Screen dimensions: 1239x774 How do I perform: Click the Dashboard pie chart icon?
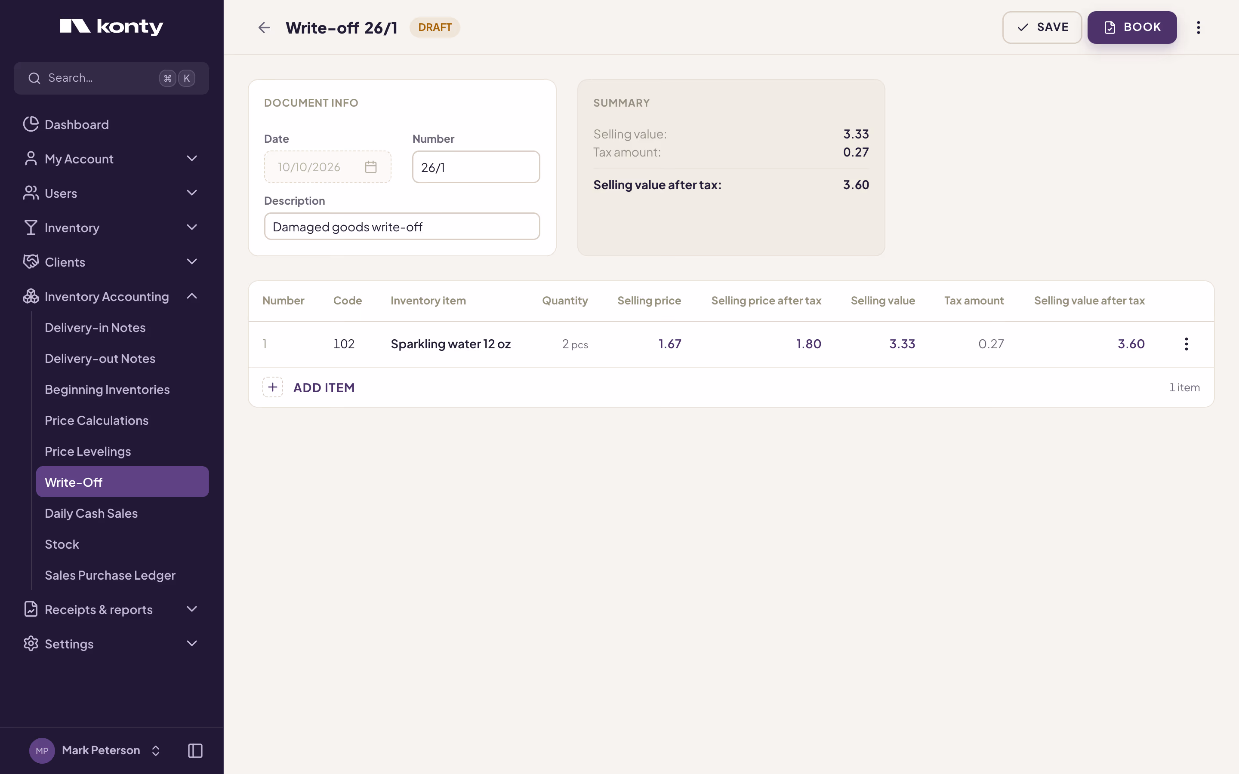click(x=31, y=124)
